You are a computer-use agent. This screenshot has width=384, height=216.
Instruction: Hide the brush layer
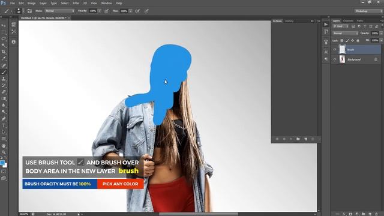point(335,49)
